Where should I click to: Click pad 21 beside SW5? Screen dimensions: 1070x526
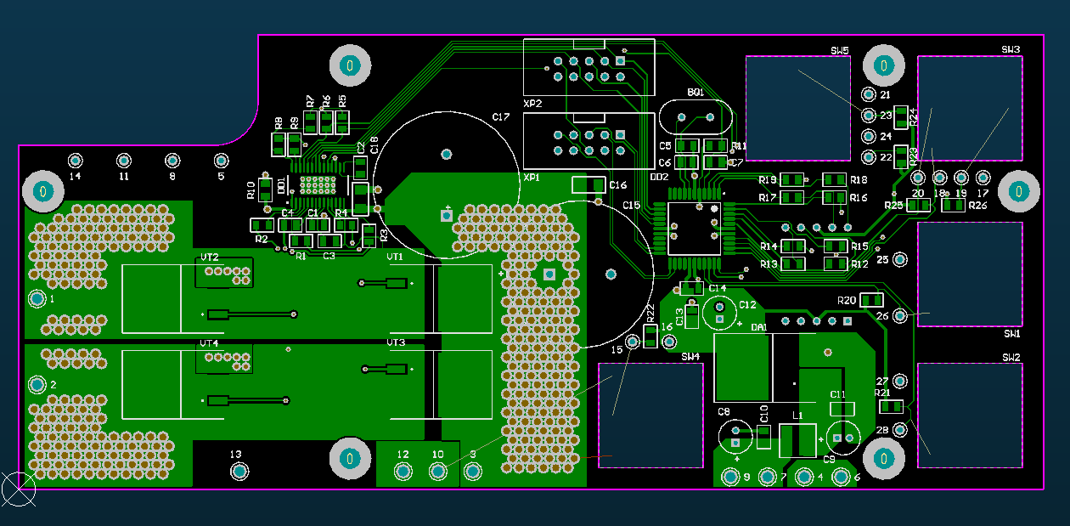[869, 94]
